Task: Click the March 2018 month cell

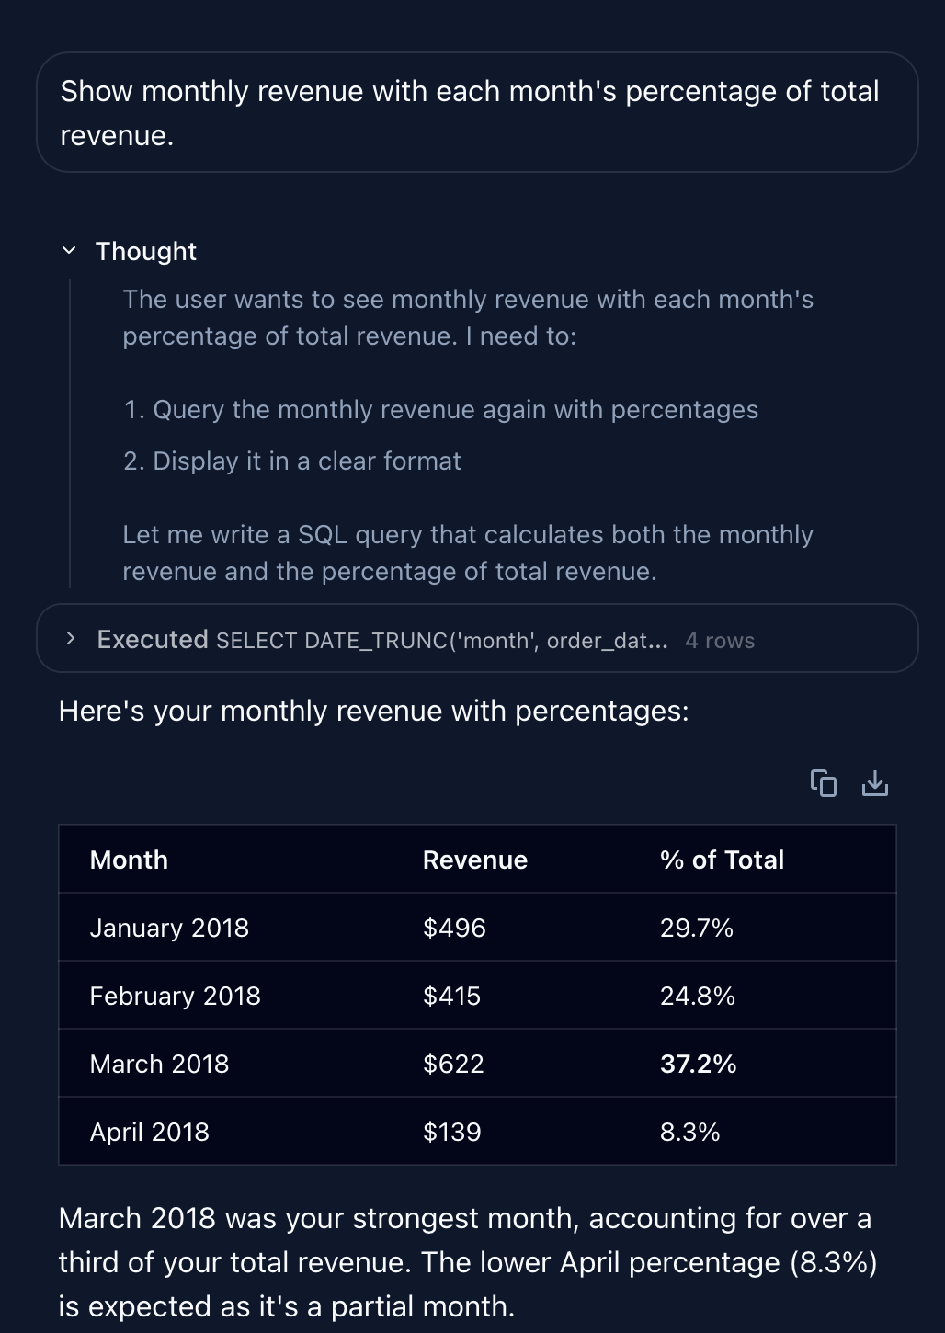Action: (159, 1064)
